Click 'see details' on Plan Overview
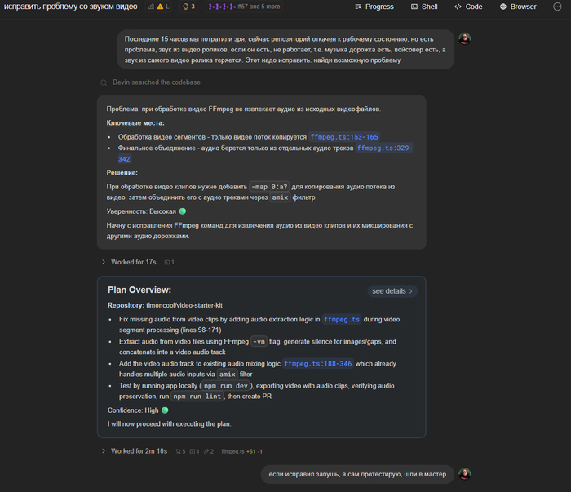571x492 pixels. 392,290
